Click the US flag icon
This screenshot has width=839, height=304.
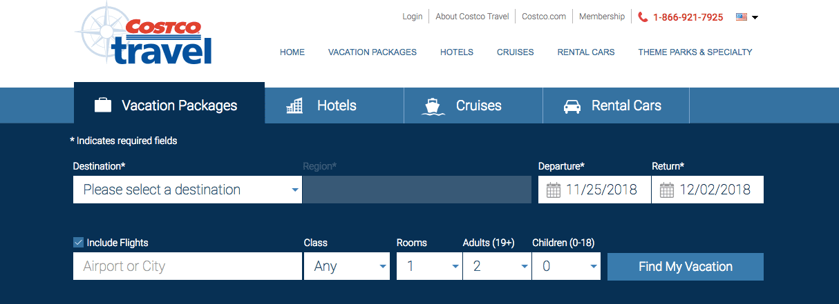point(742,17)
